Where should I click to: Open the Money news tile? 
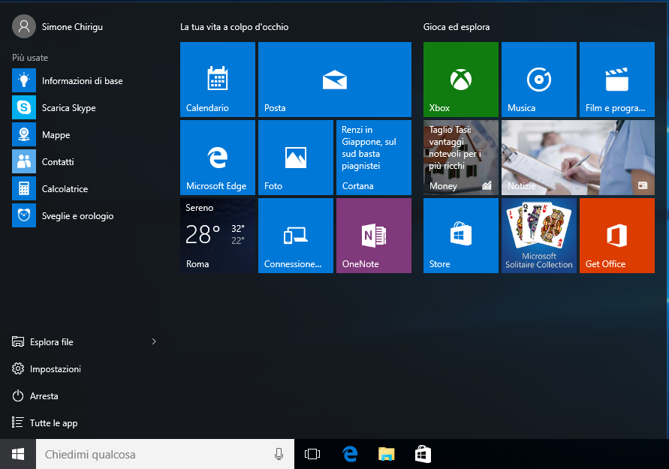click(x=461, y=158)
